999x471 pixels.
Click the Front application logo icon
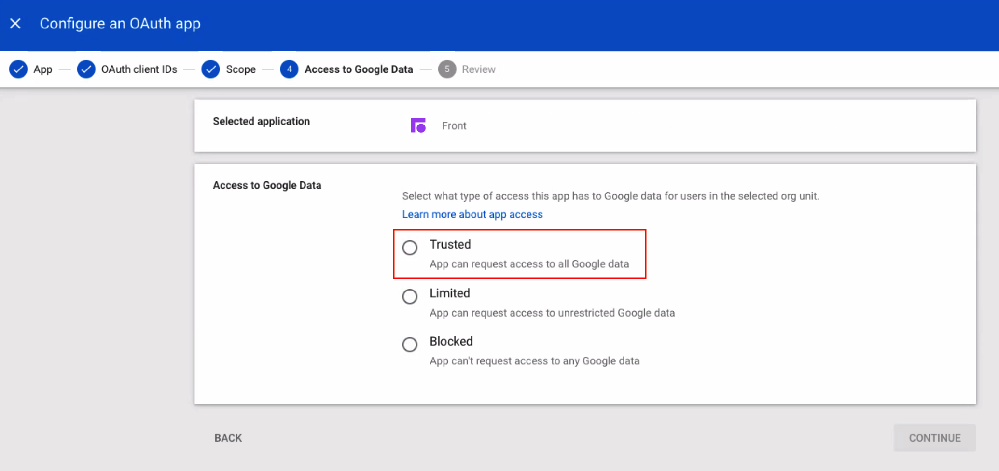pyautogui.click(x=418, y=125)
